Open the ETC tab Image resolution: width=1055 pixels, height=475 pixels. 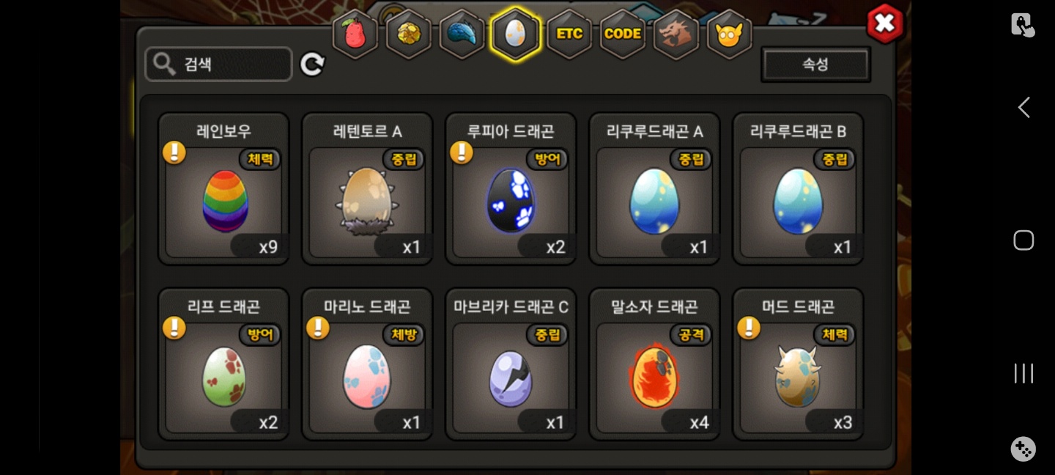pos(569,34)
